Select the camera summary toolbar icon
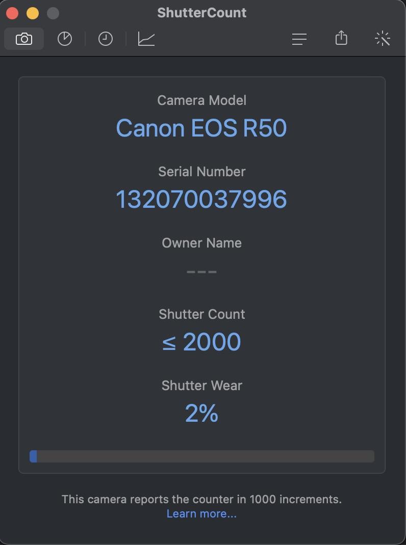This screenshot has width=406, height=545. click(24, 39)
